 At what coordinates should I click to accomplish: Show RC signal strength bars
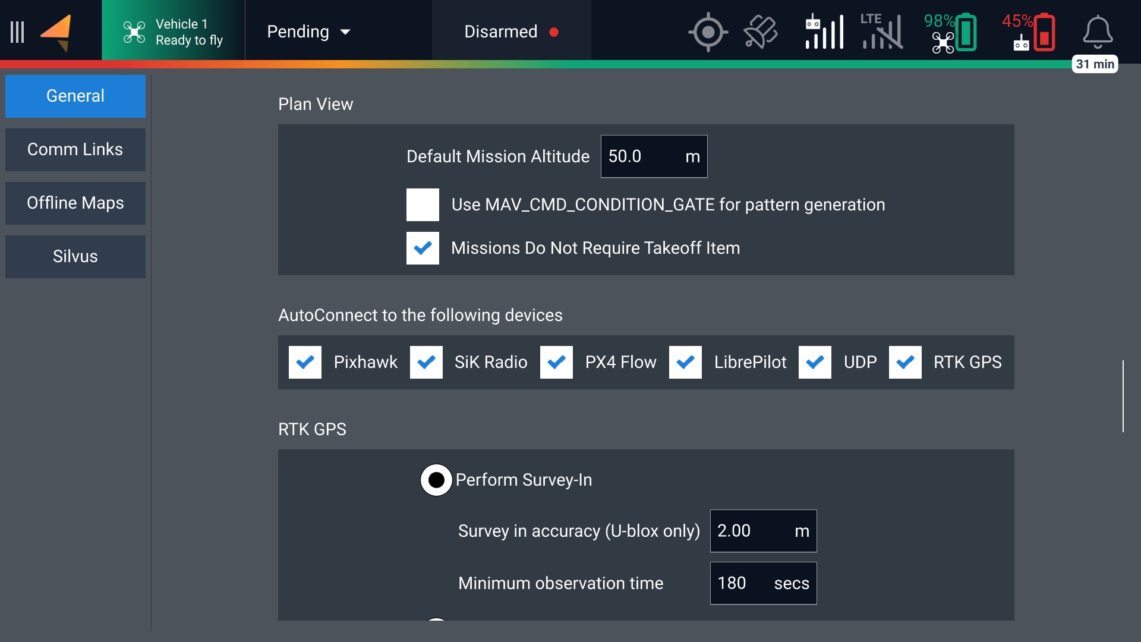coord(824,32)
